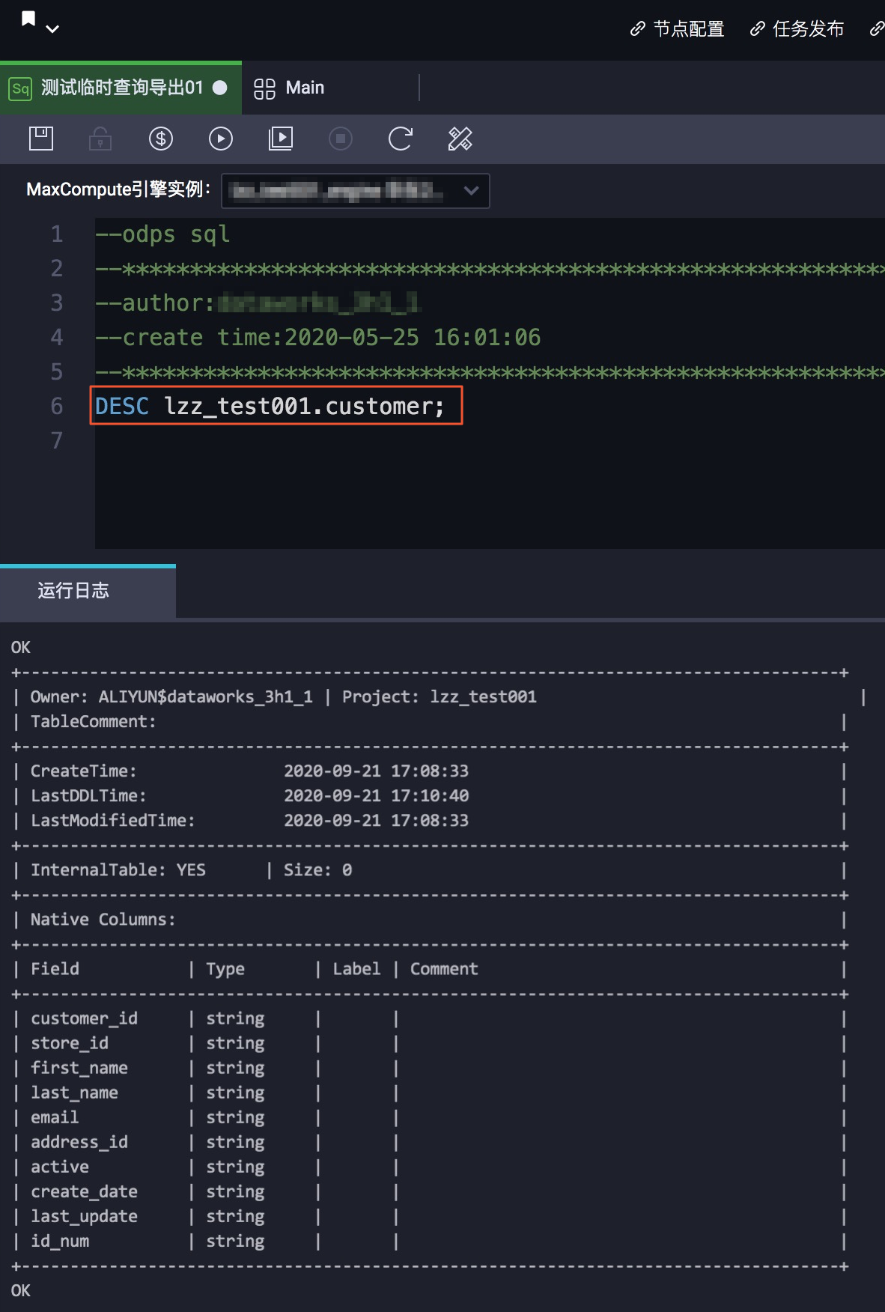Click the Comment column header
885x1312 pixels.
pyautogui.click(x=444, y=969)
